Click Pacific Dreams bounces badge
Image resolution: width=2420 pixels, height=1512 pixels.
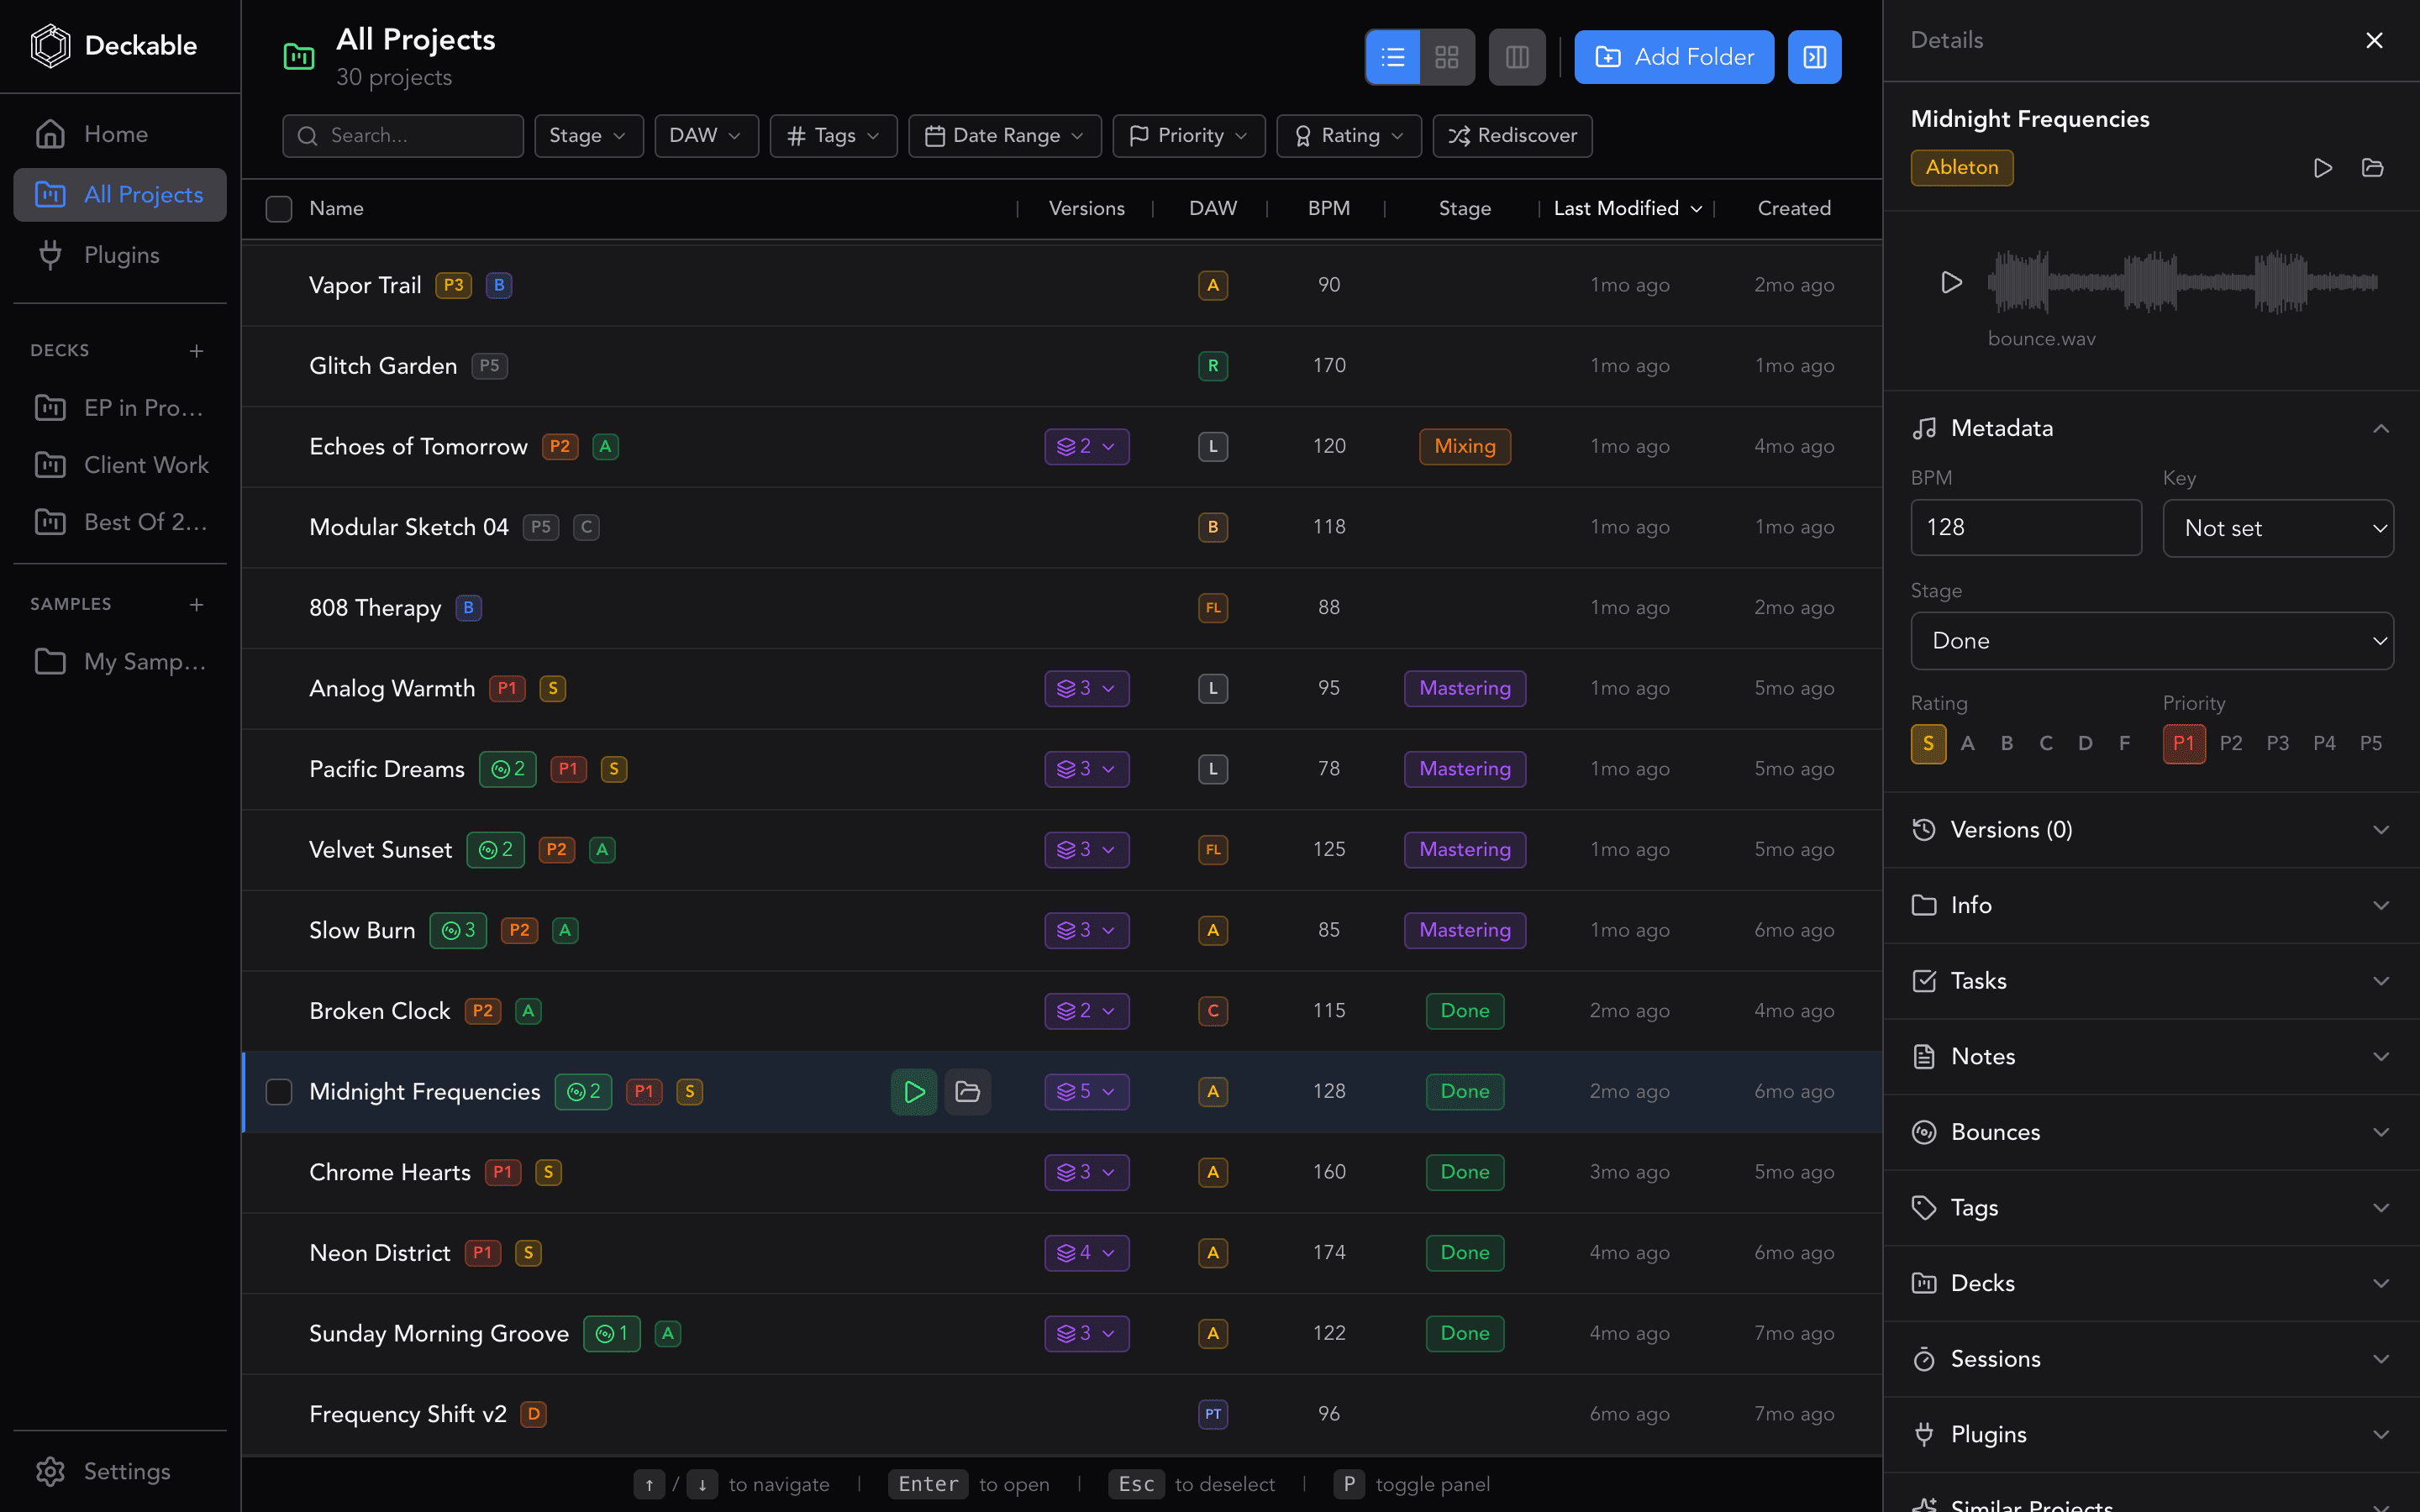508,769
